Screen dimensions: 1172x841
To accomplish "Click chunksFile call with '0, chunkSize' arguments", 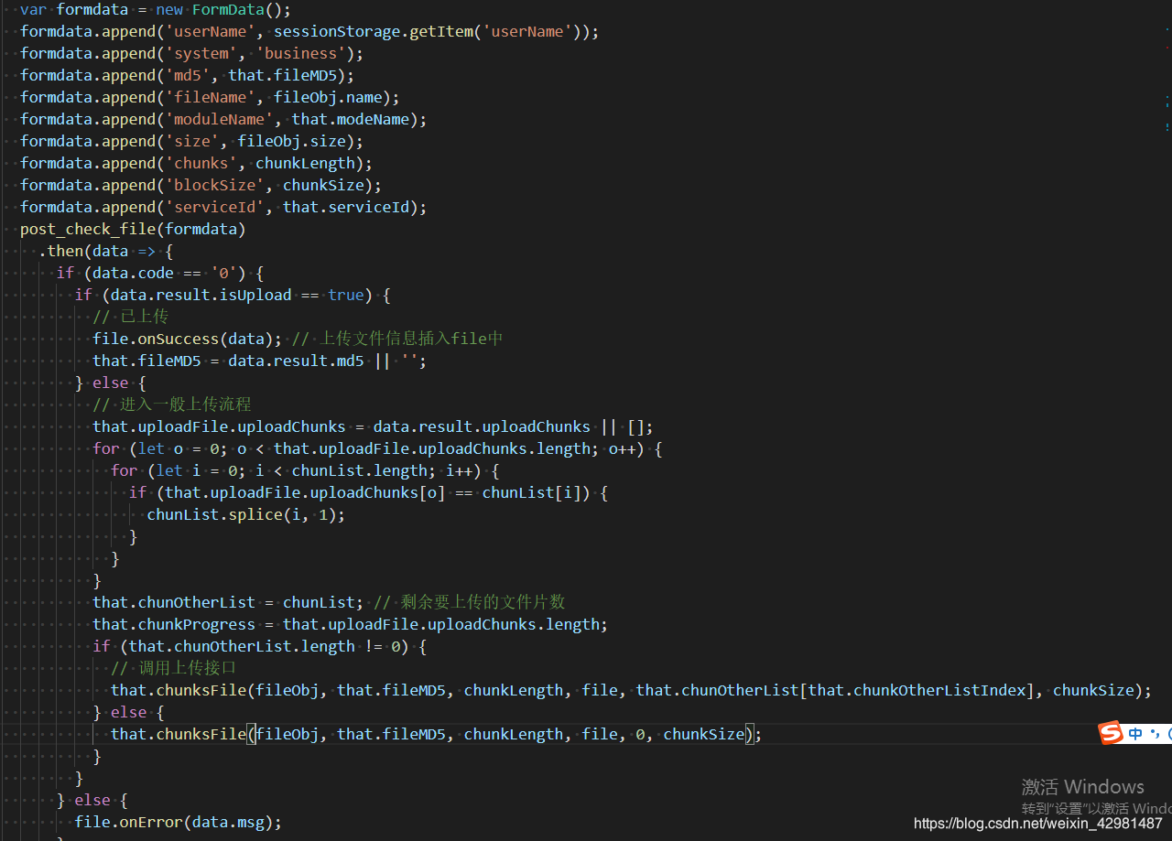I will 436,735.
